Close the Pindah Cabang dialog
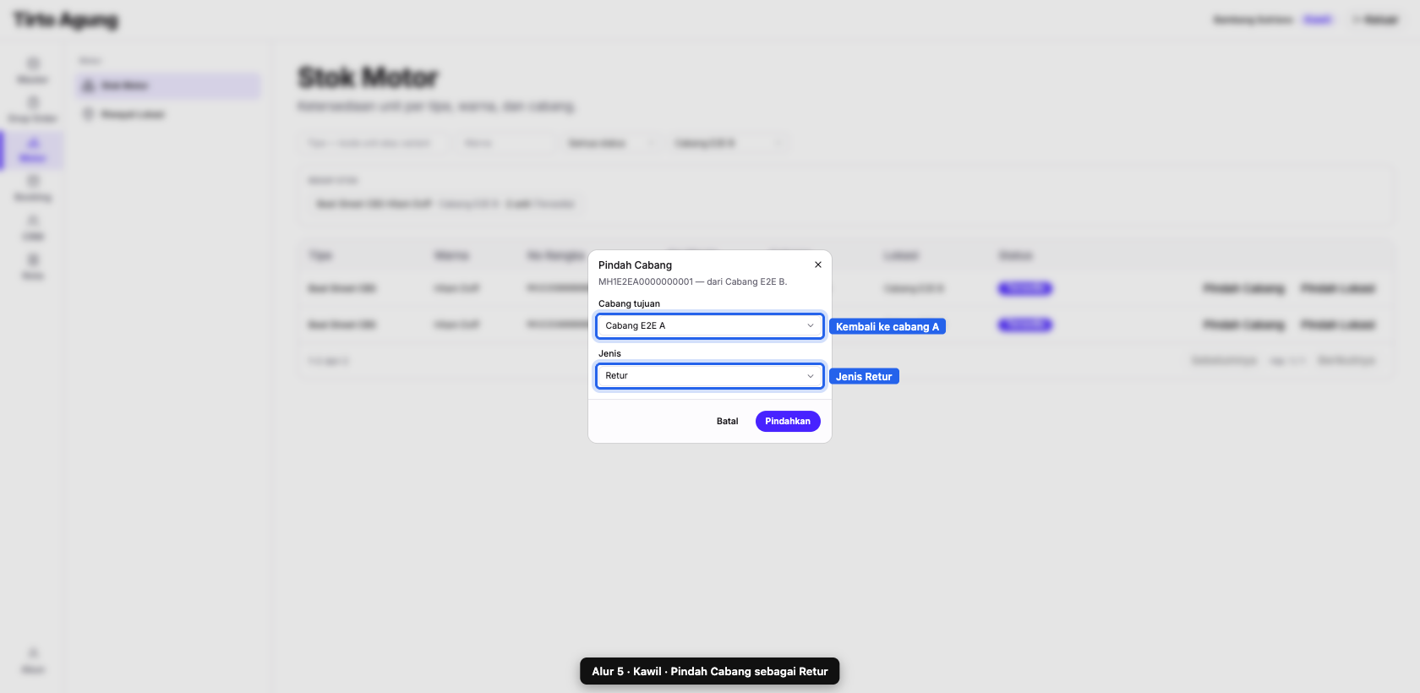 pyautogui.click(x=818, y=265)
